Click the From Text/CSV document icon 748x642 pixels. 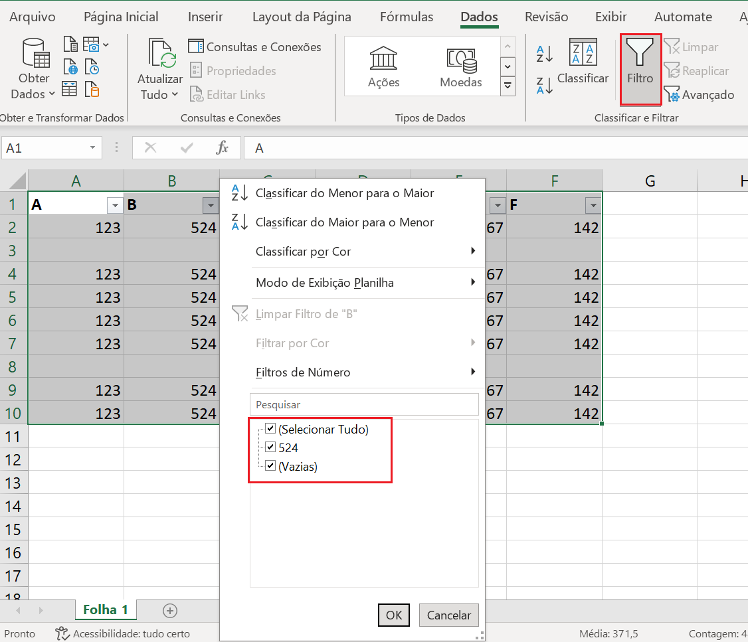pos(70,44)
